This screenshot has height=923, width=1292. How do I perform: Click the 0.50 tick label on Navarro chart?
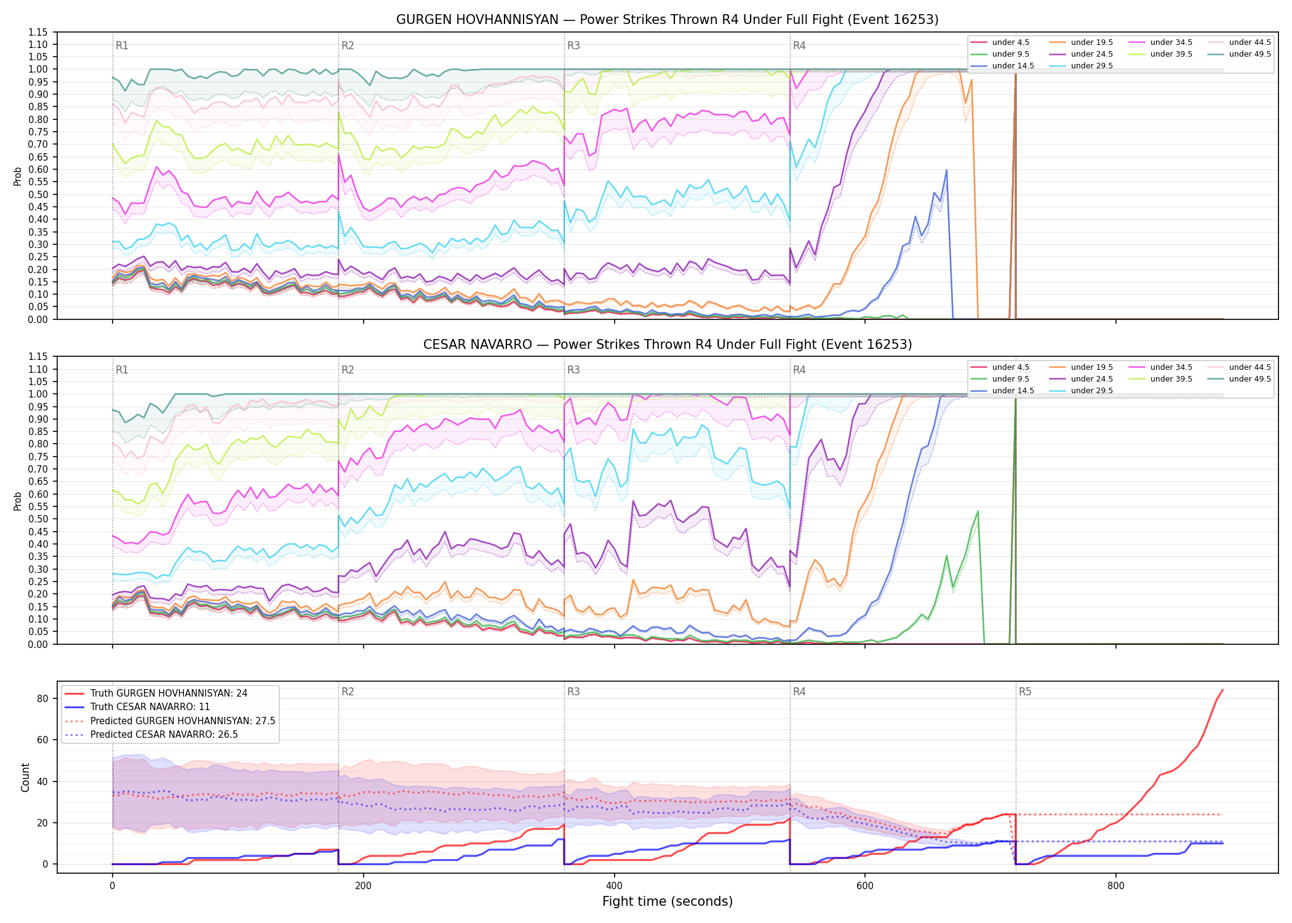point(38,519)
